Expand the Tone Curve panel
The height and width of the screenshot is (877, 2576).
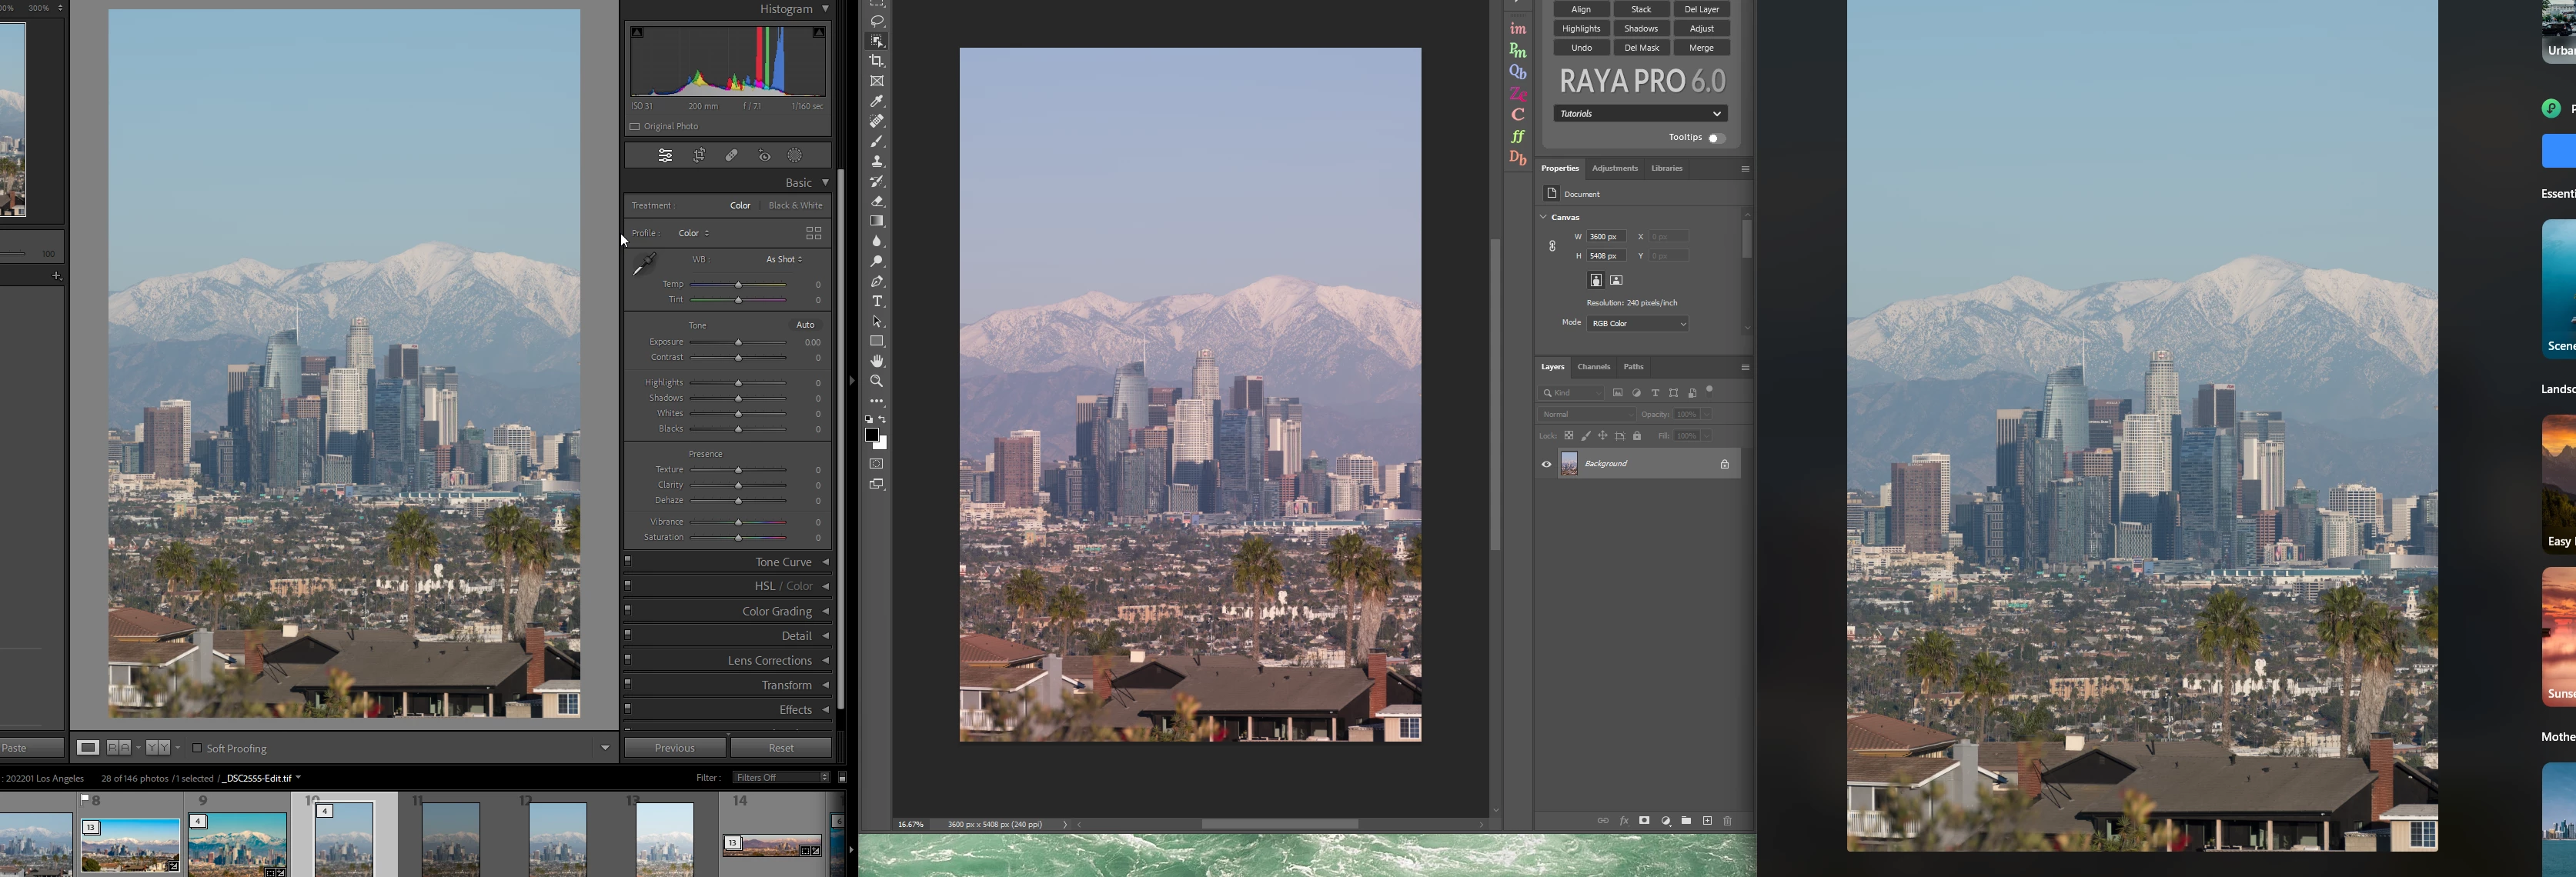[783, 562]
